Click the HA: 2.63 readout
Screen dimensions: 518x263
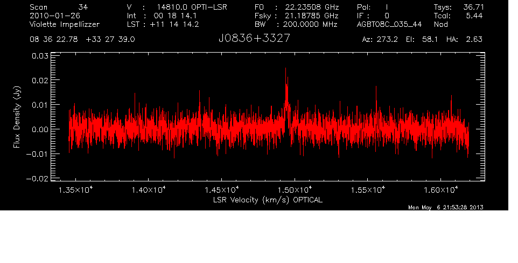[x=464, y=40]
